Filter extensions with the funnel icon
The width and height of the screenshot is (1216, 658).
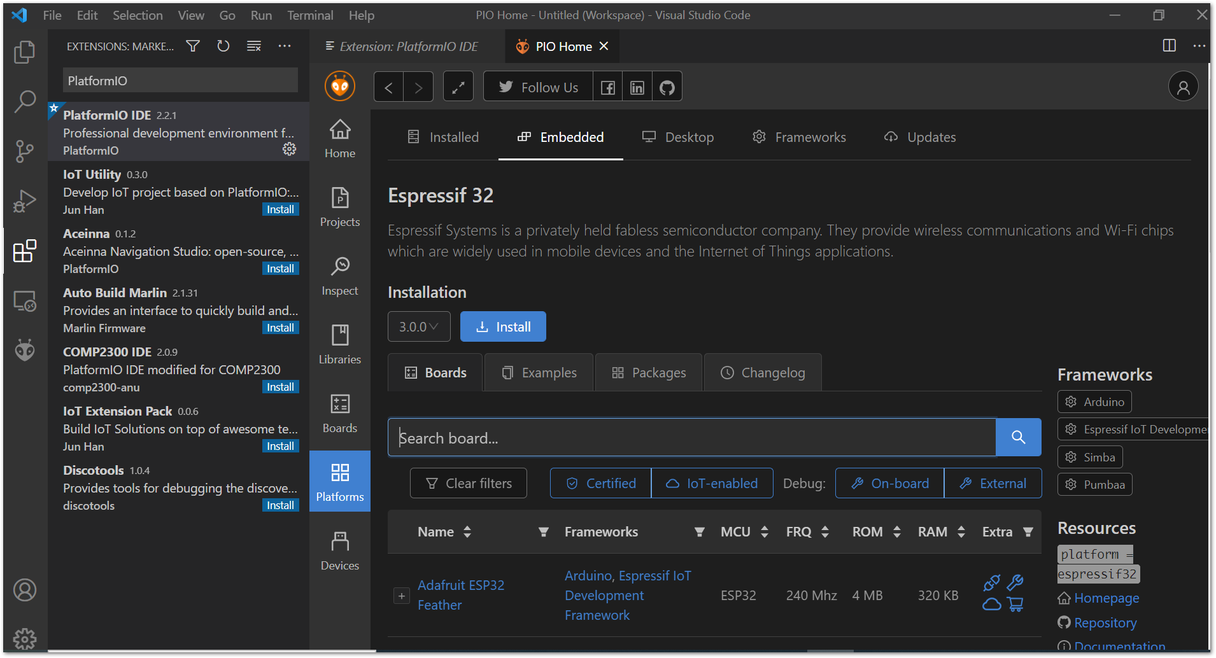click(193, 46)
